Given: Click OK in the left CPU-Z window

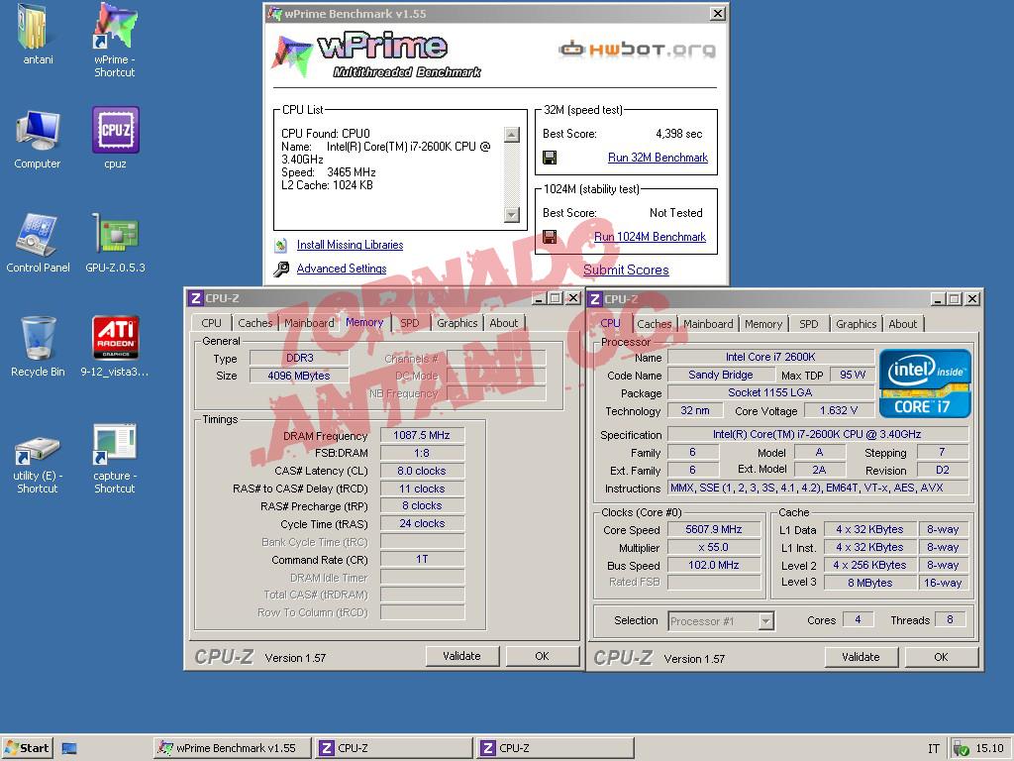Looking at the screenshot, I should pyautogui.click(x=542, y=656).
